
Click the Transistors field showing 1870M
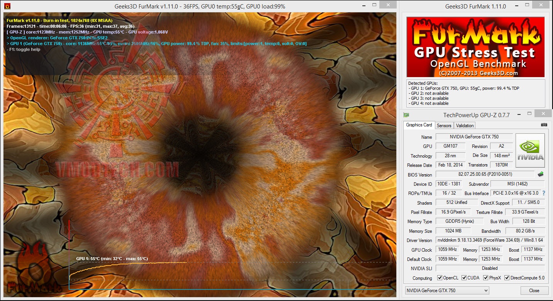[501, 165]
